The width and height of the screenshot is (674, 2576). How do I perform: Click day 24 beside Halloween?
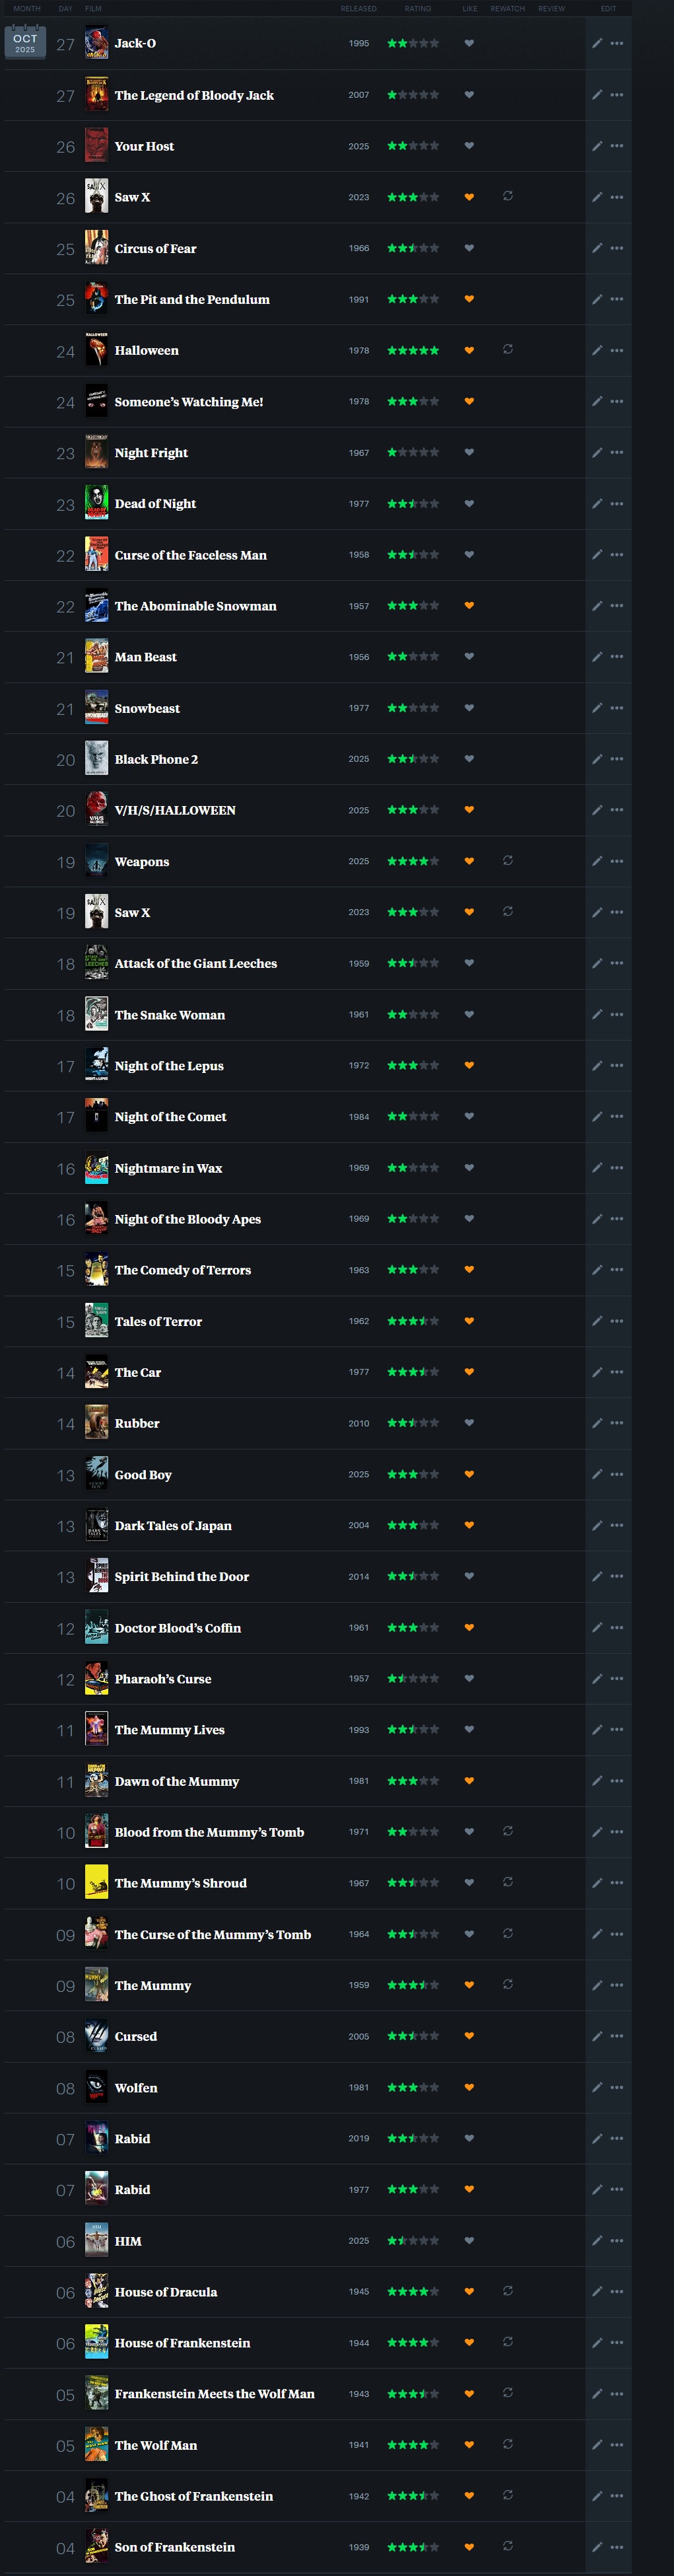click(66, 352)
